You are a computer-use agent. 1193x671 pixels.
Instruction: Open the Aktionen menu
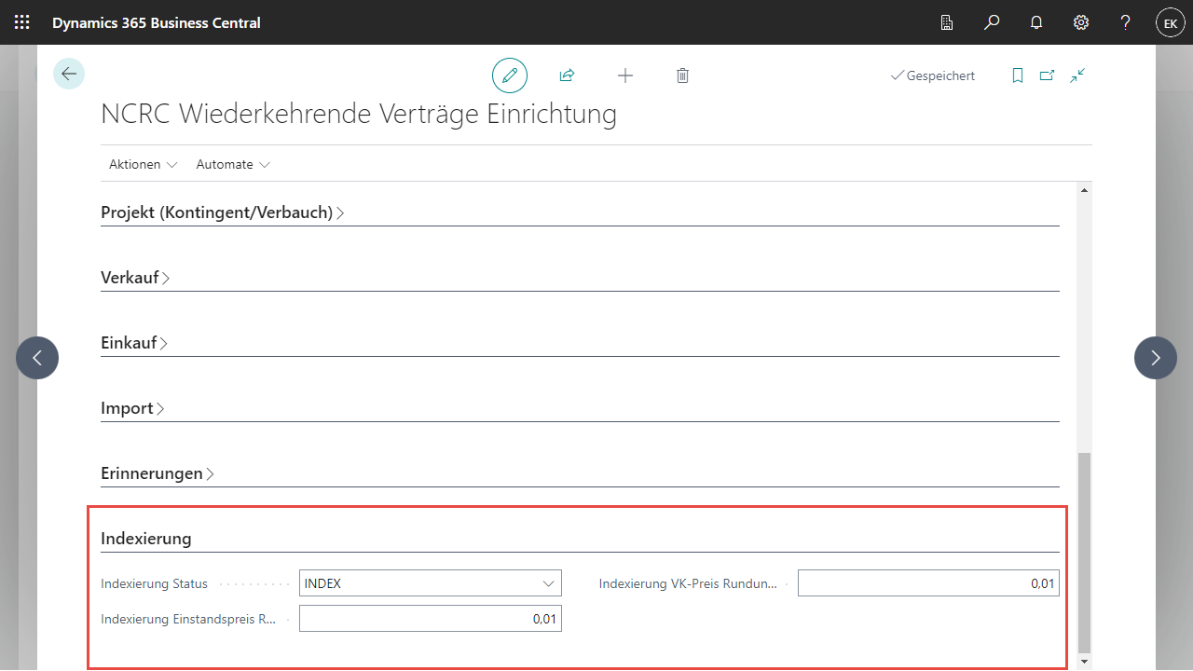143,164
